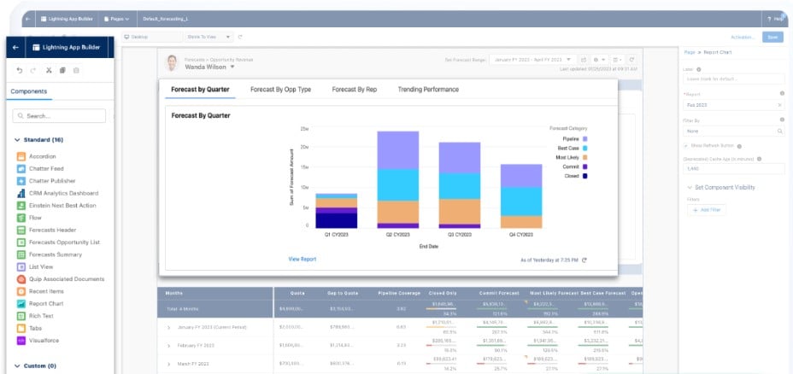The height and width of the screenshot is (374, 793).
Task: Click Page breadcrumb link in properties panel
Action: coord(689,53)
